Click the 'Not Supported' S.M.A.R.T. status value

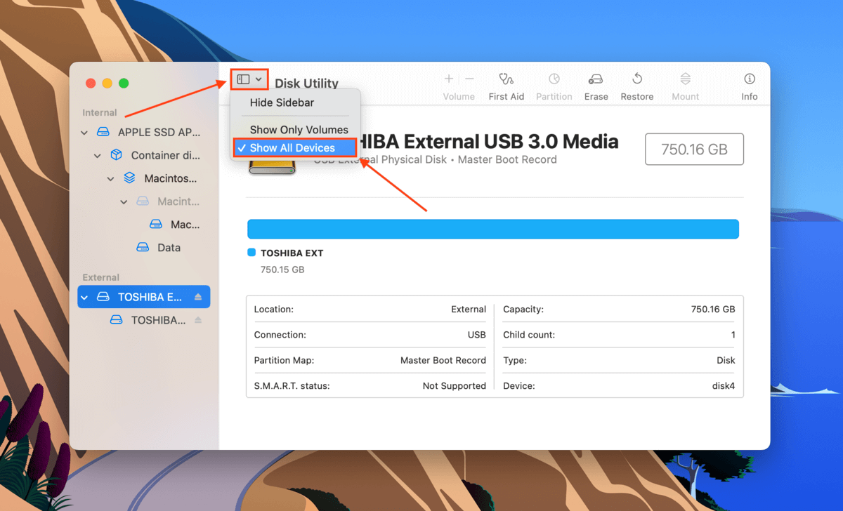point(455,386)
